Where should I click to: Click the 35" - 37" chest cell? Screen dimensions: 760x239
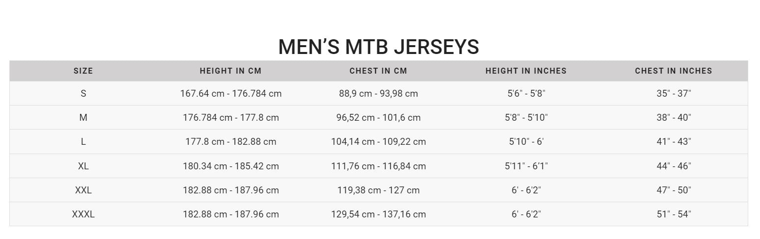[x=674, y=93]
